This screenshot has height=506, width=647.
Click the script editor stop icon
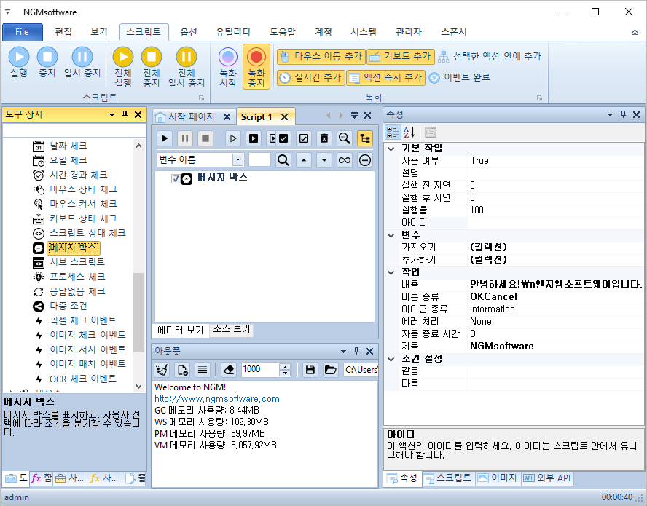(x=205, y=138)
